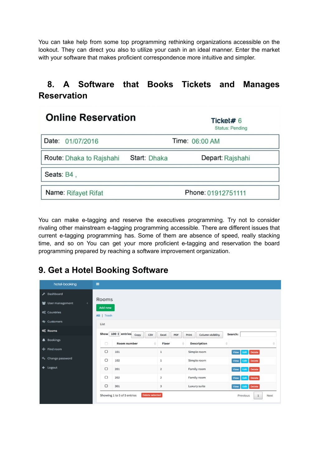Click the User management people icon
The image size is (319, 450).
(x=44, y=303)
